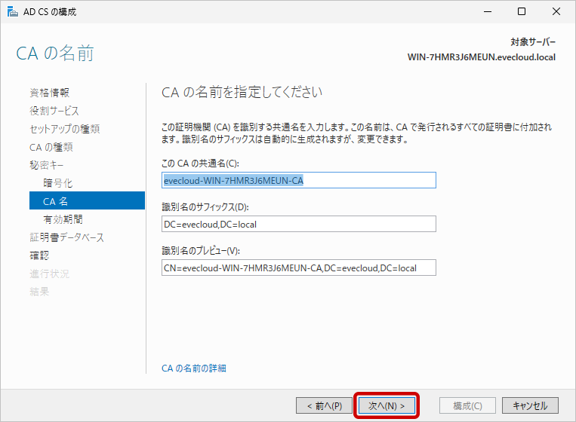Image resolution: width=576 pixels, height=422 pixels.
Task: Open the 資格情報 step in sidebar
Action: [x=50, y=93]
